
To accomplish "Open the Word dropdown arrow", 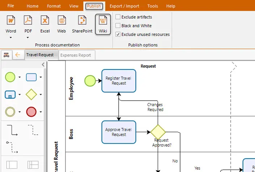I will pos(11,38).
